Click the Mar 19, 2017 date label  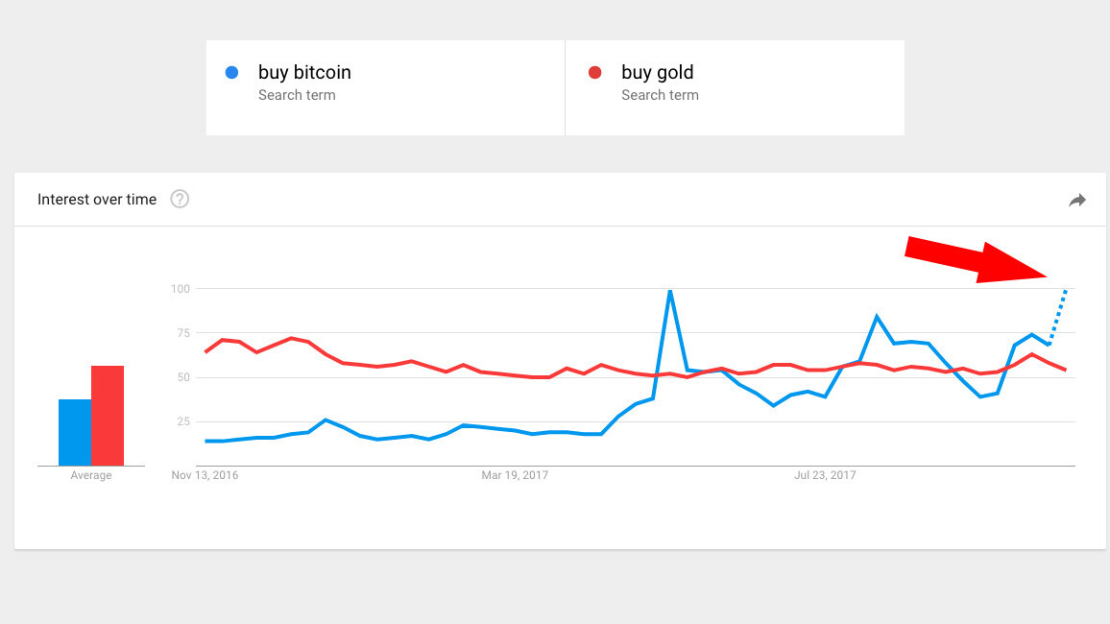(x=515, y=475)
